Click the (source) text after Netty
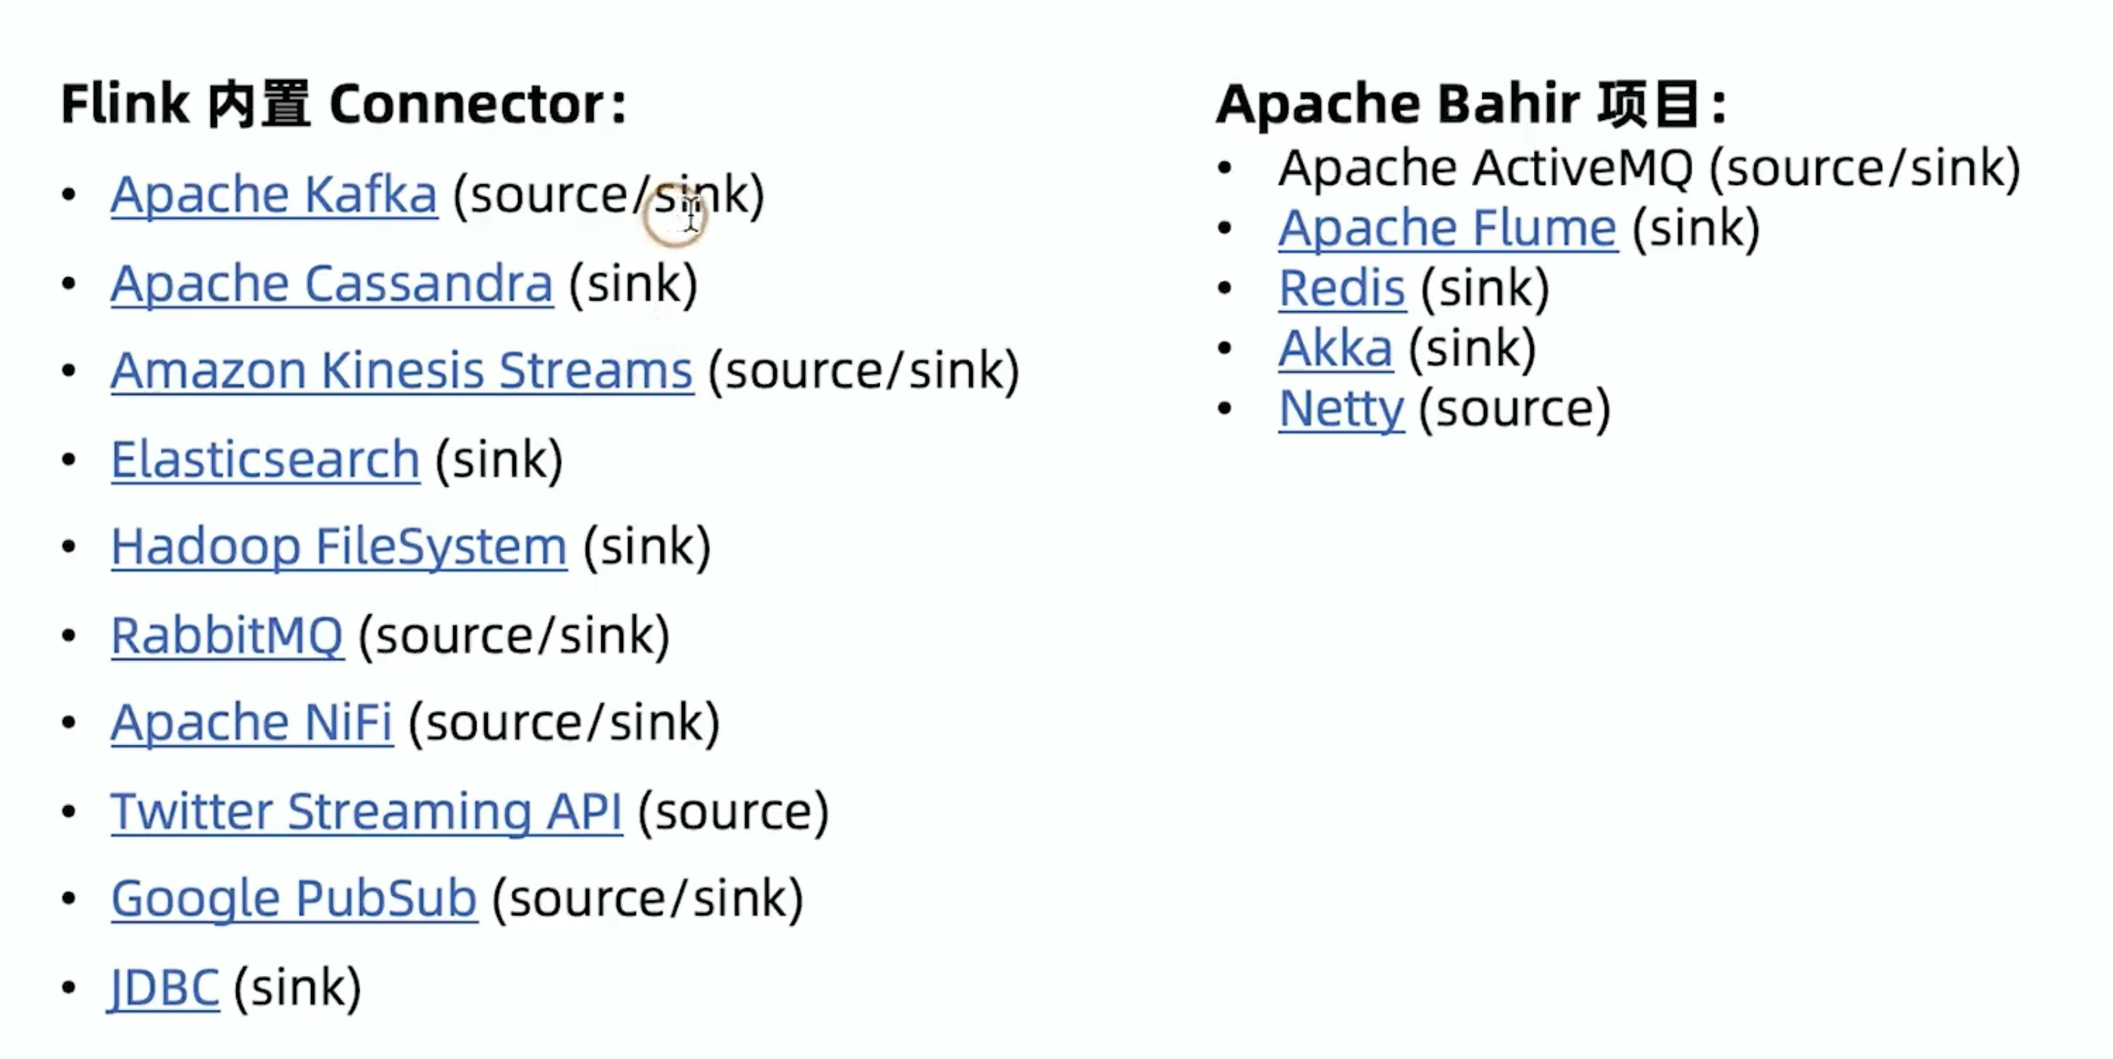2113x1059 pixels. (x=1515, y=409)
